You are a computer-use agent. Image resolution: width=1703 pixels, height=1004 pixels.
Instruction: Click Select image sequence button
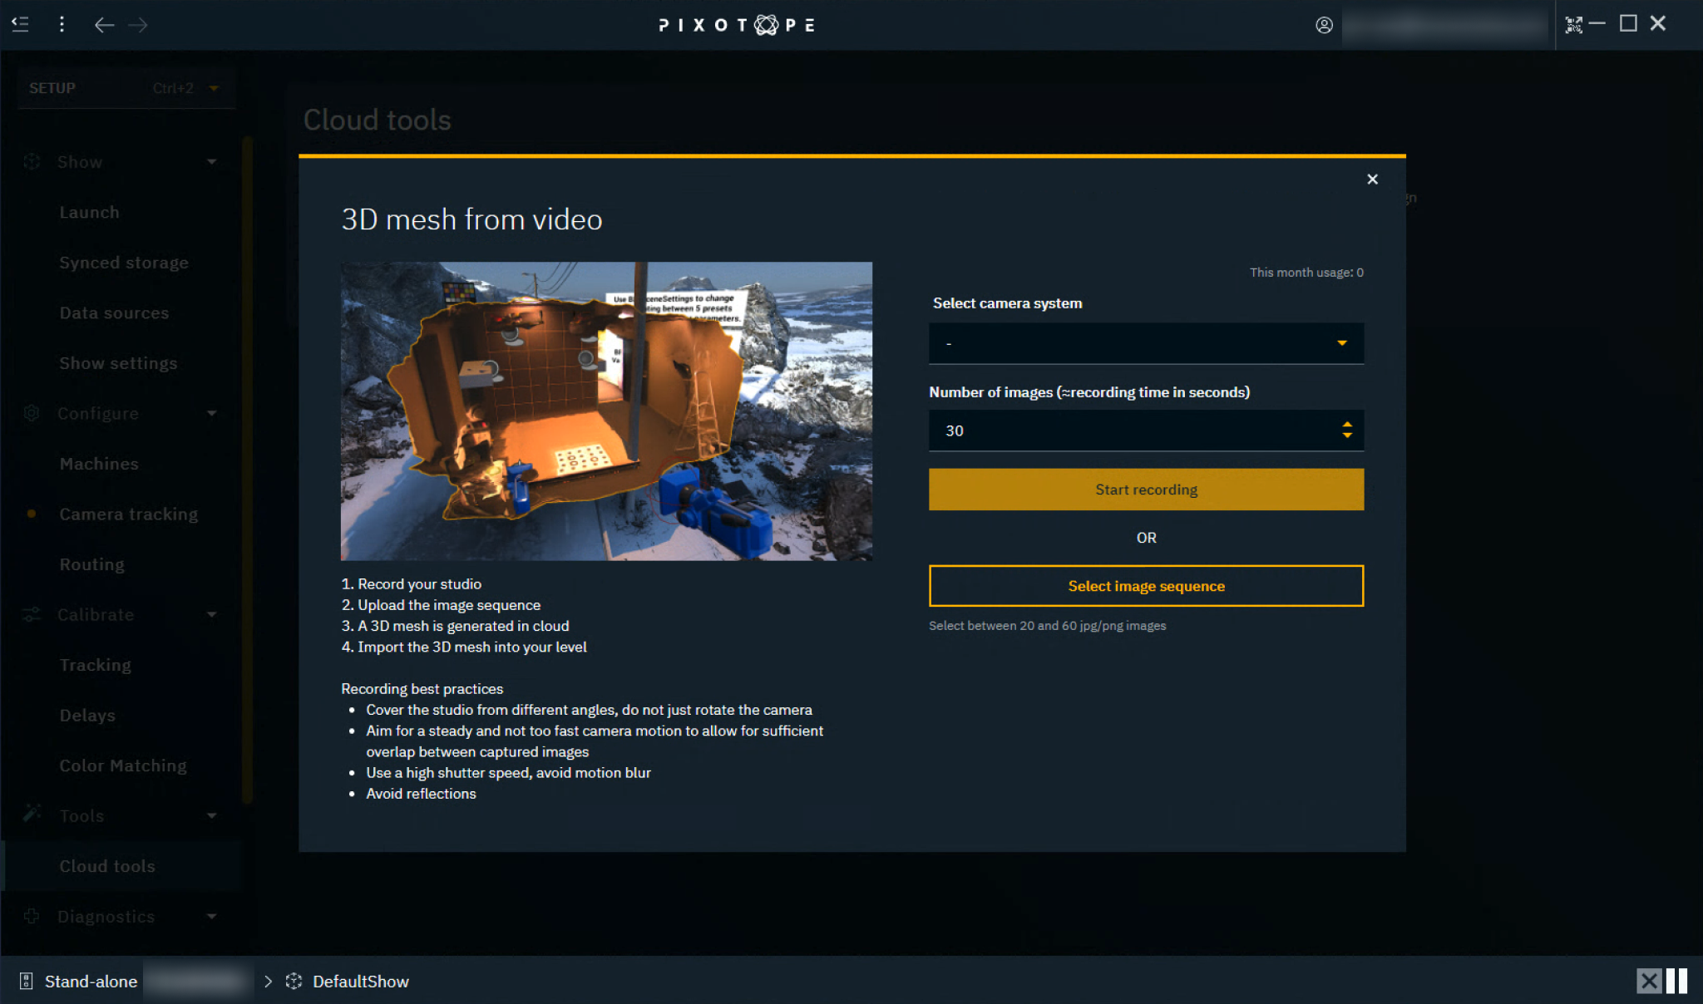(x=1145, y=586)
